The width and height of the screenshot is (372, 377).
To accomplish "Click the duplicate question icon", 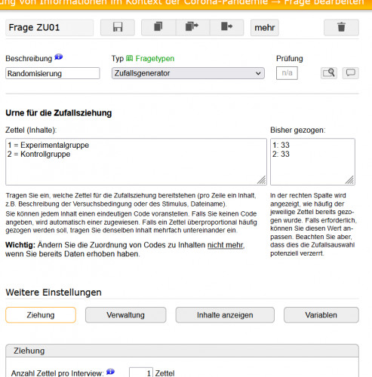I will pos(158,27).
